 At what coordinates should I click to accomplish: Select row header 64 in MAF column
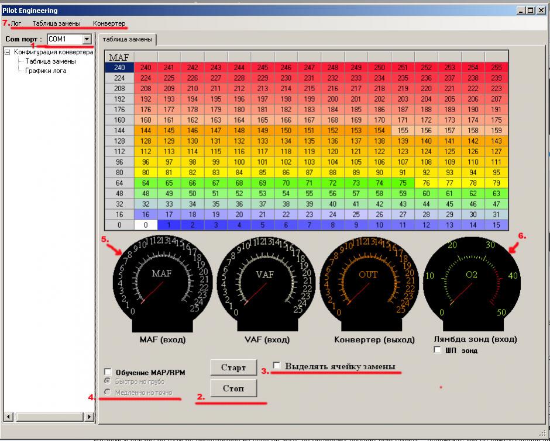coord(119,183)
